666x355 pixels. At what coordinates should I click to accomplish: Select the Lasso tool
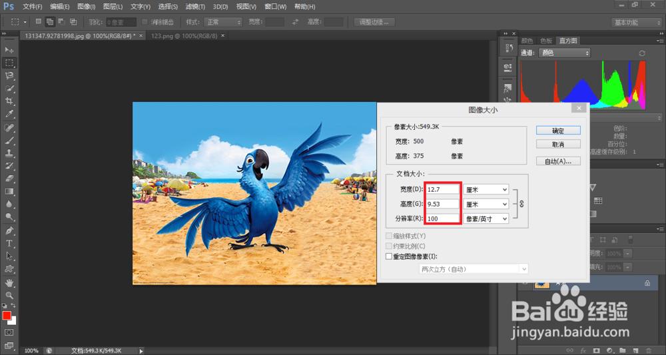[9, 75]
